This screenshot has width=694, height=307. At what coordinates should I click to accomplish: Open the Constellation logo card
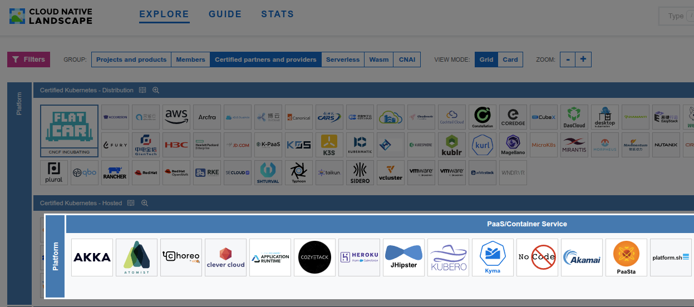483,117
